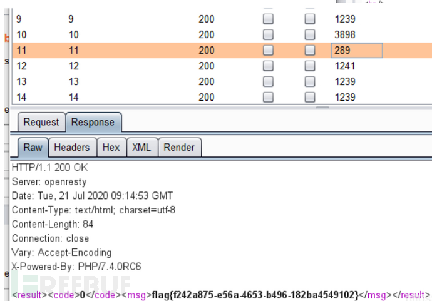This screenshot has width=432, height=301.
Task: Select the Raw view tab
Action: click(x=33, y=147)
